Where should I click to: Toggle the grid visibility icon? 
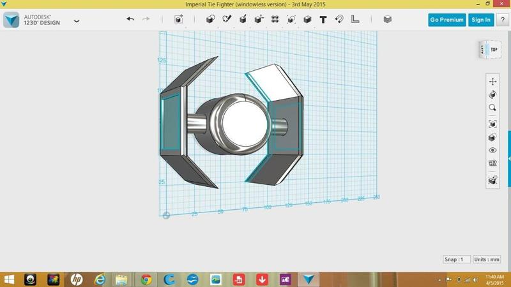point(492,163)
